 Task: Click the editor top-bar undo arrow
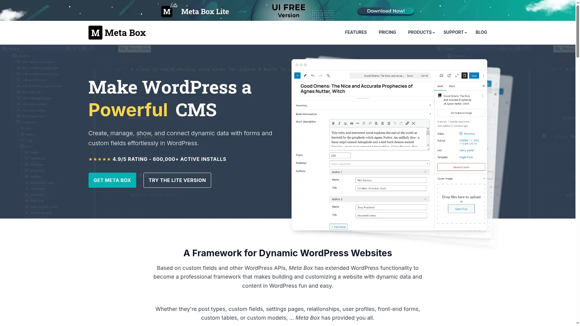point(313,76)
